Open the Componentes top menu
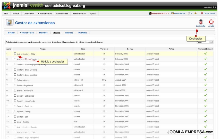The width and height of the screenshot is (219, 139). coord(45,14)
